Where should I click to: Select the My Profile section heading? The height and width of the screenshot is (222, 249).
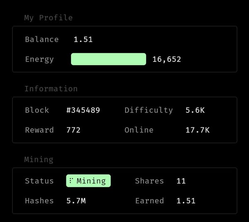pos(48,18)
